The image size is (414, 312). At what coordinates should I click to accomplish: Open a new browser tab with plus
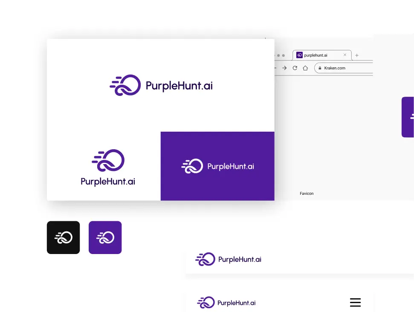tap(357, 55)
